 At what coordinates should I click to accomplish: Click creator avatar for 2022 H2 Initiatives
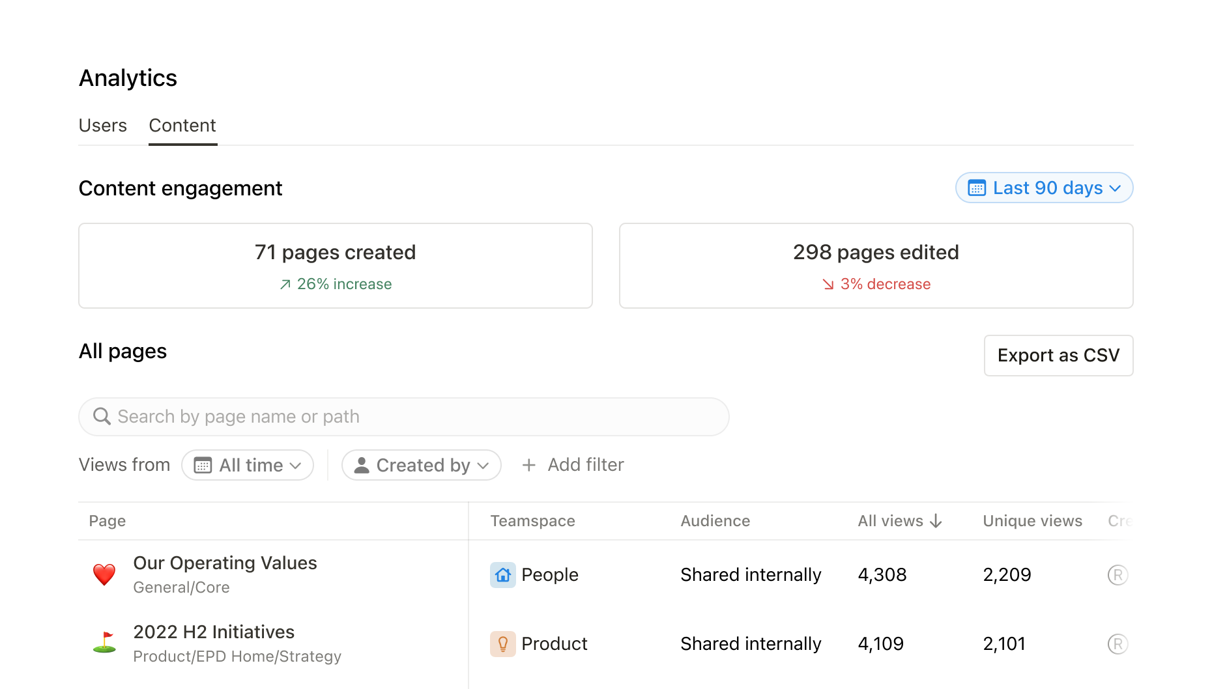pyautogui.click(x=1117, y=644)
